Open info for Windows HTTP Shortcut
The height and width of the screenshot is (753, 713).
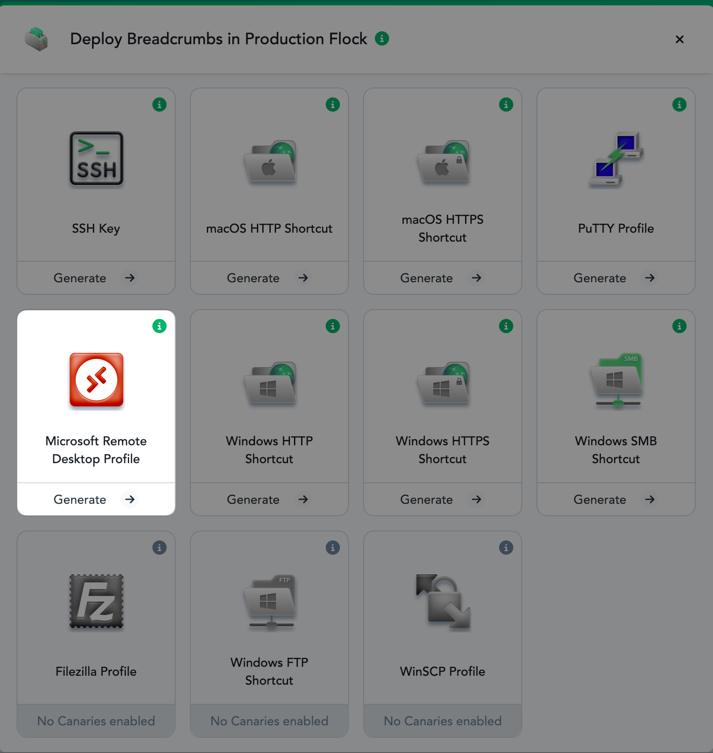[333, 326]
